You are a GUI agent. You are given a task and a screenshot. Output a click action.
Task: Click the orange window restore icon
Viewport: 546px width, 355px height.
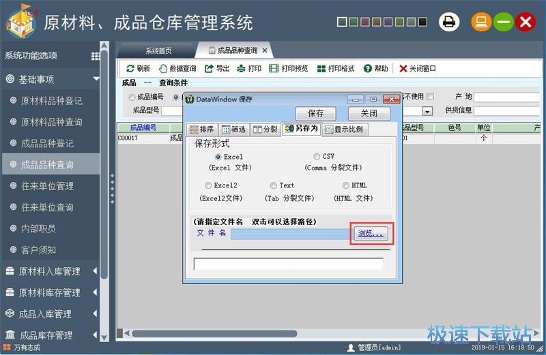pyautogui.click(x=481, y=22)
